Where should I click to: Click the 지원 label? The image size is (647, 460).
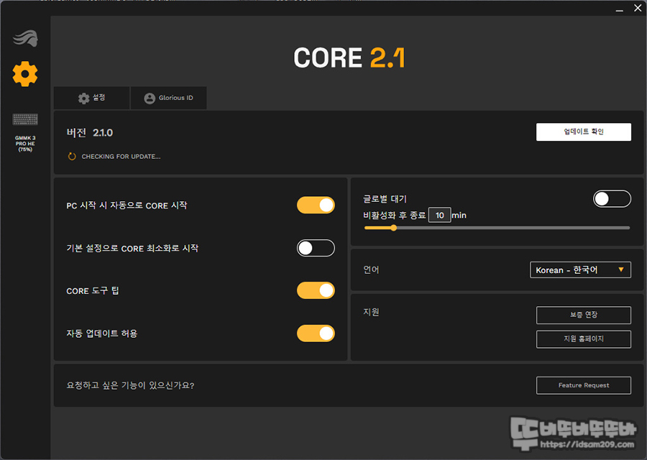[x=371, y=313]
